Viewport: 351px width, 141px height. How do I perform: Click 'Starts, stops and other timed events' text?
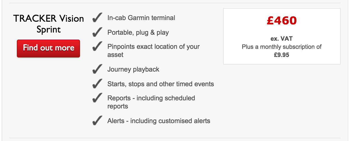(161, 84)
